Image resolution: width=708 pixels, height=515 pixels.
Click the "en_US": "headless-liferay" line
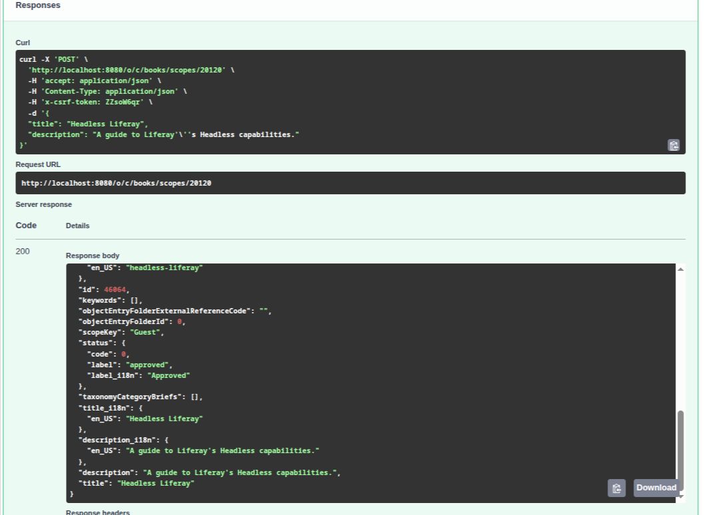point(145,268)
